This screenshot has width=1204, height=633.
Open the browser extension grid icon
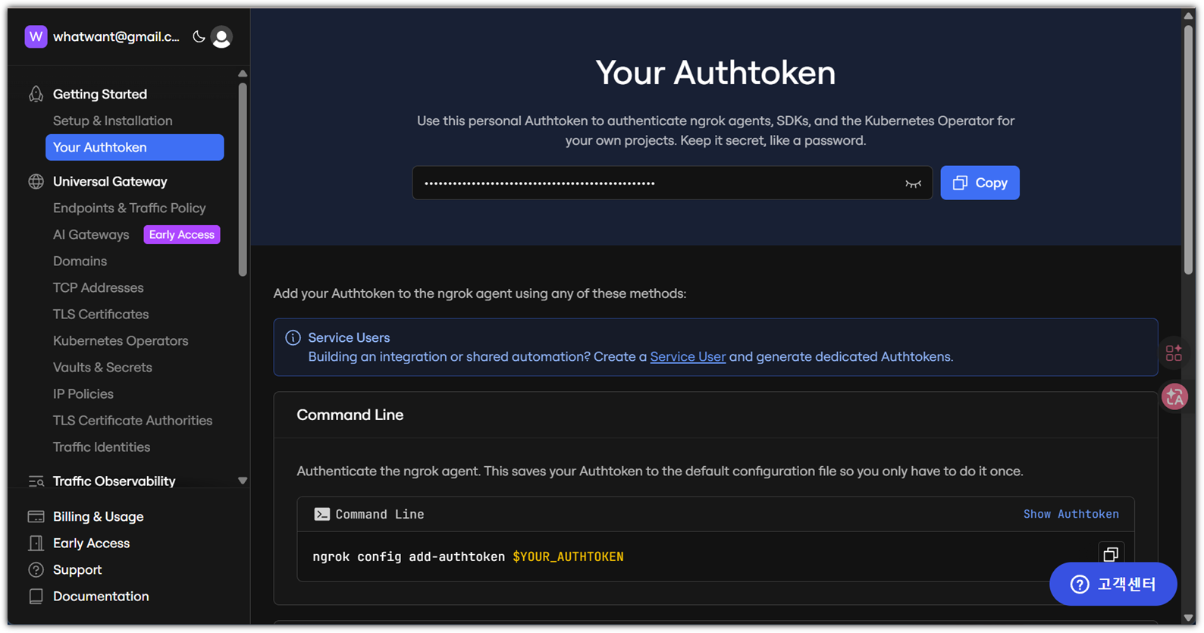coord(1174,353)
